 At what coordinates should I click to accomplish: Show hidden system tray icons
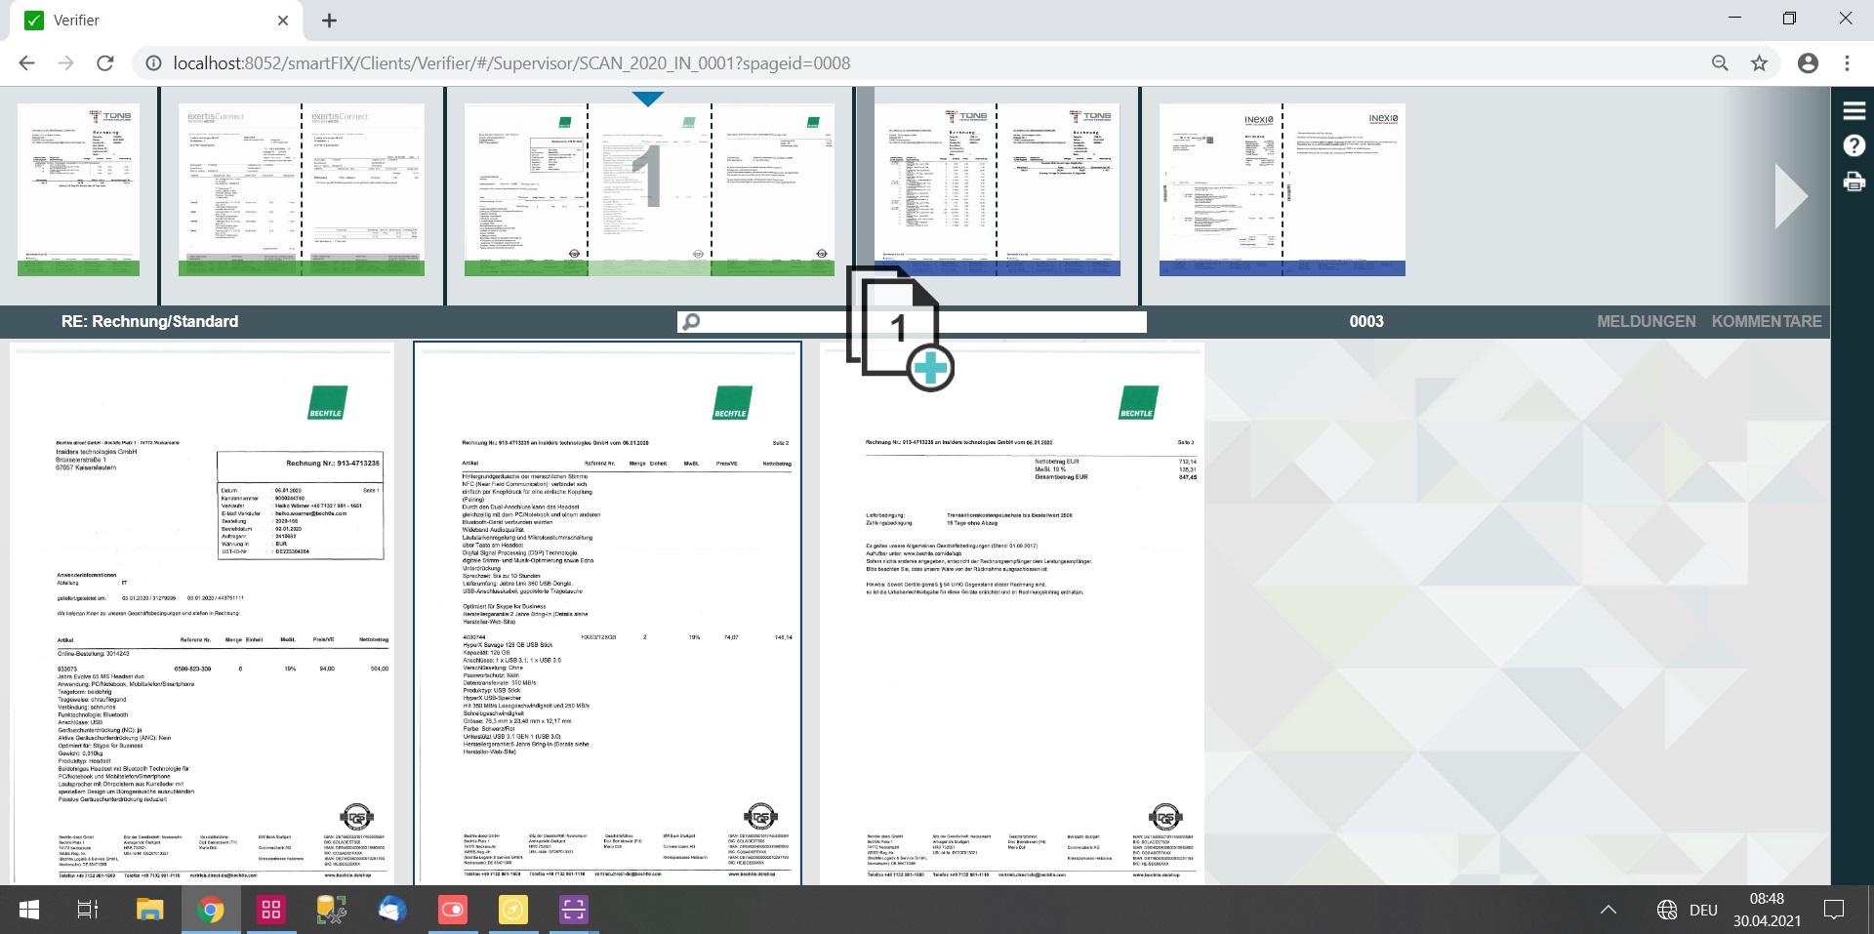[x=1608, y=910]
